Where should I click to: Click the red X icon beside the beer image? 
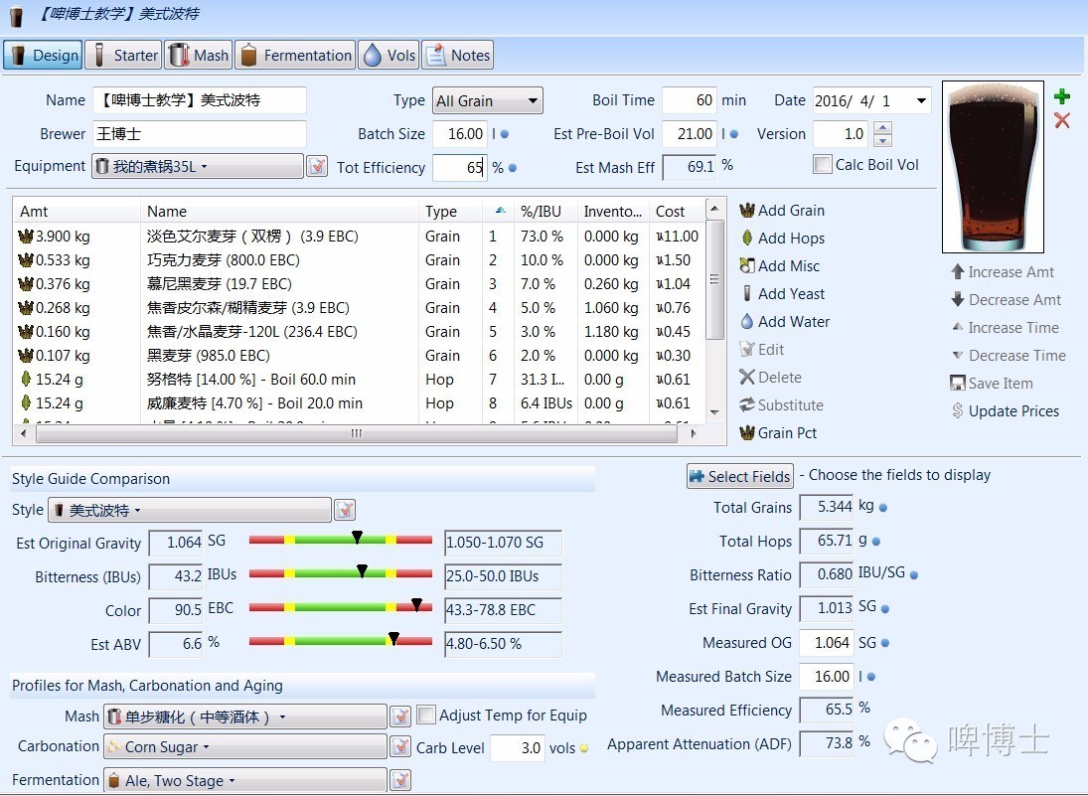tap(1062, 120)
